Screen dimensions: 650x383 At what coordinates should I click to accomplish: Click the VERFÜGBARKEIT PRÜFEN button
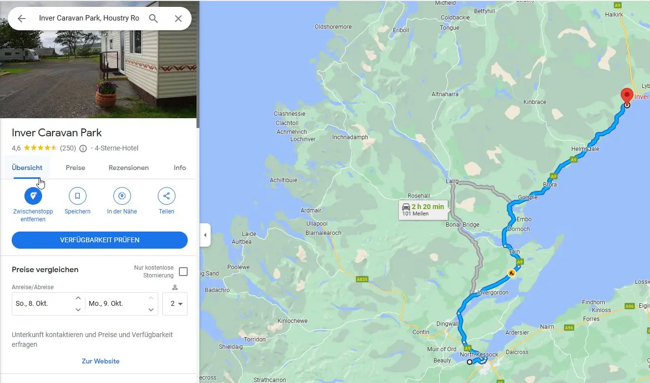100,240
